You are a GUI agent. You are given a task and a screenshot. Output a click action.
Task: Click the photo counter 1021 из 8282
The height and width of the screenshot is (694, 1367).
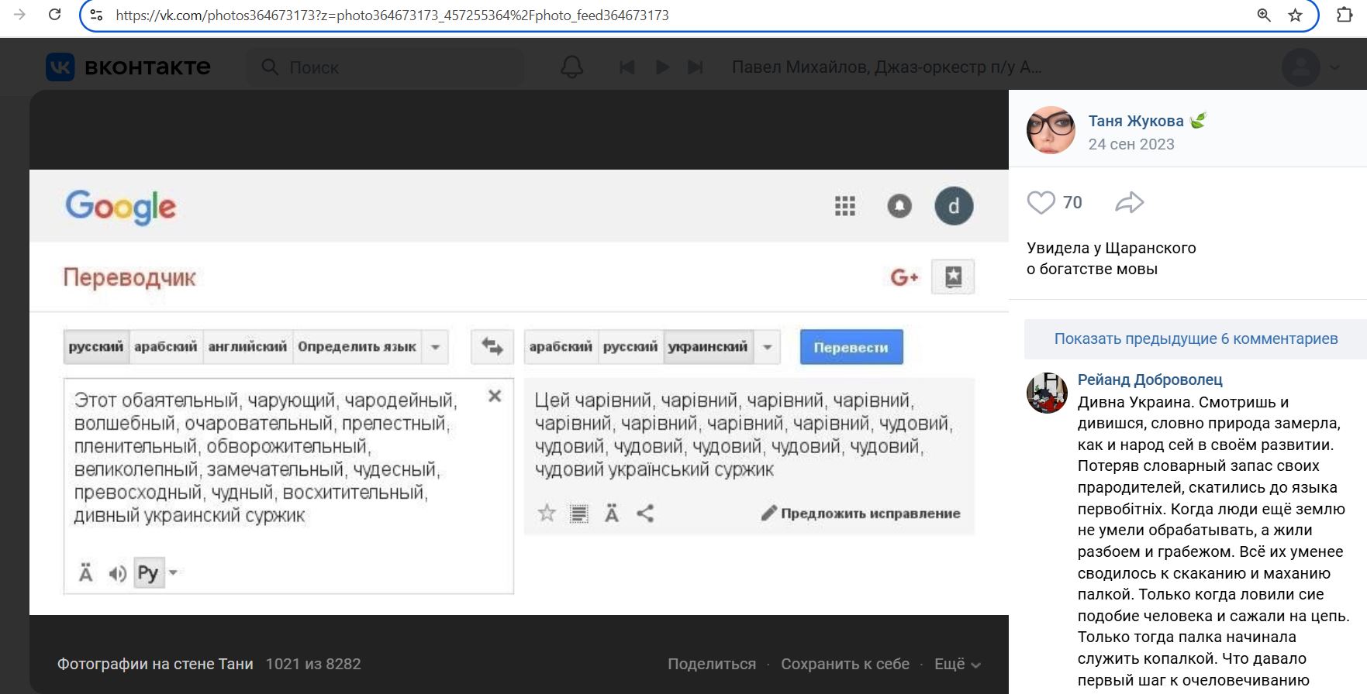click(x=313, y=664)
